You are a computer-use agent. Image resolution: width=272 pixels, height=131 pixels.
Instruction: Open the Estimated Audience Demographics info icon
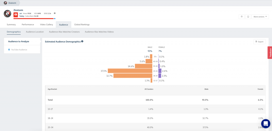pos(82,42)
